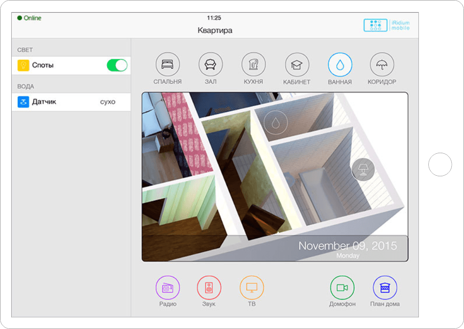Tap the water drop marker on floor plan

pos(276,123)
